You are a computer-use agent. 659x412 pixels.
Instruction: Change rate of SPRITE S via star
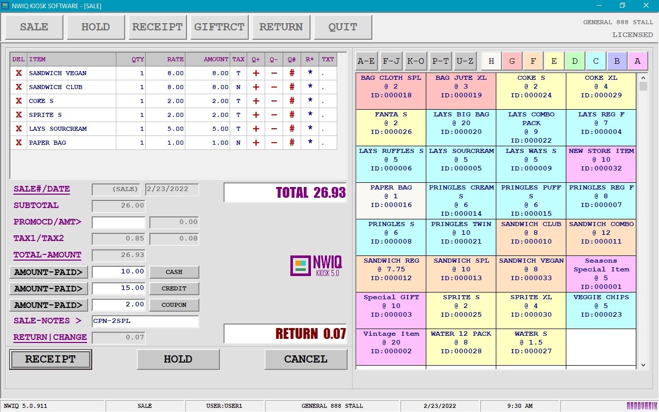click(310, 115)
